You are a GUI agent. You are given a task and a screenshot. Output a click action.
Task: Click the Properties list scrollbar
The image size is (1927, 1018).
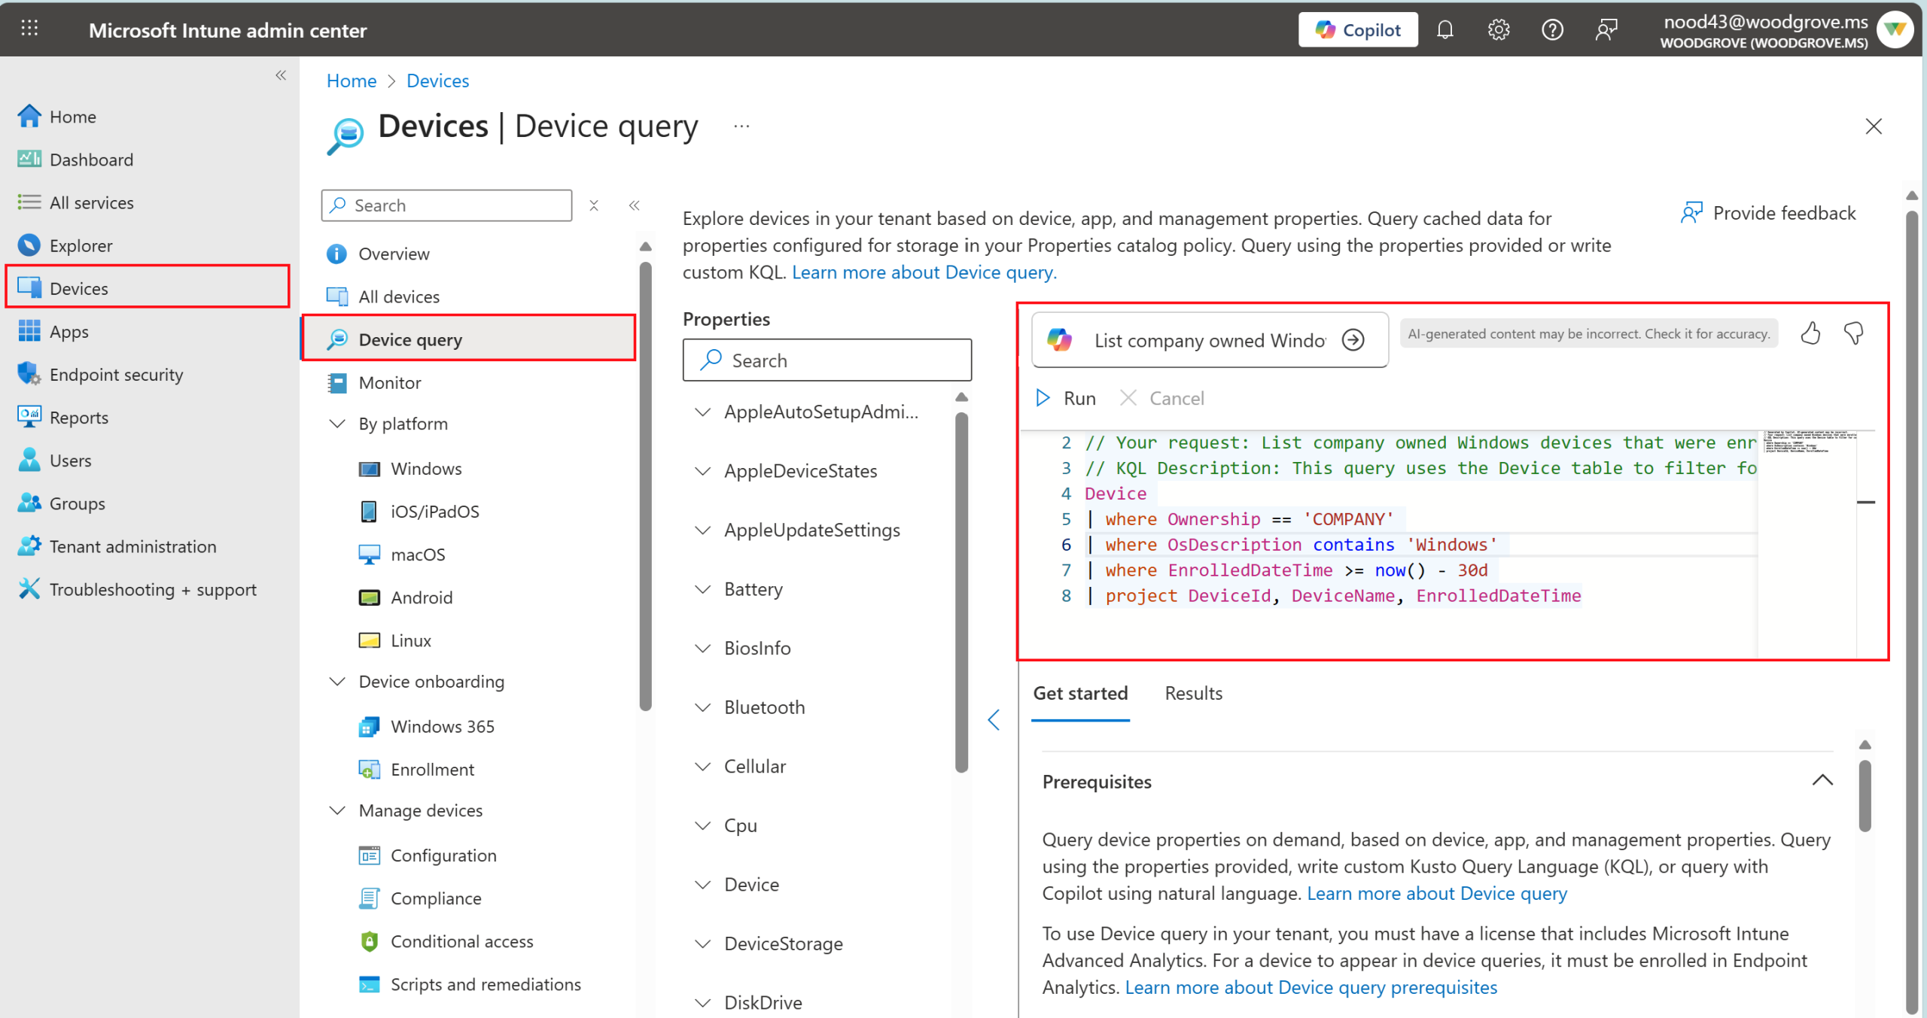tap(961, 587)
